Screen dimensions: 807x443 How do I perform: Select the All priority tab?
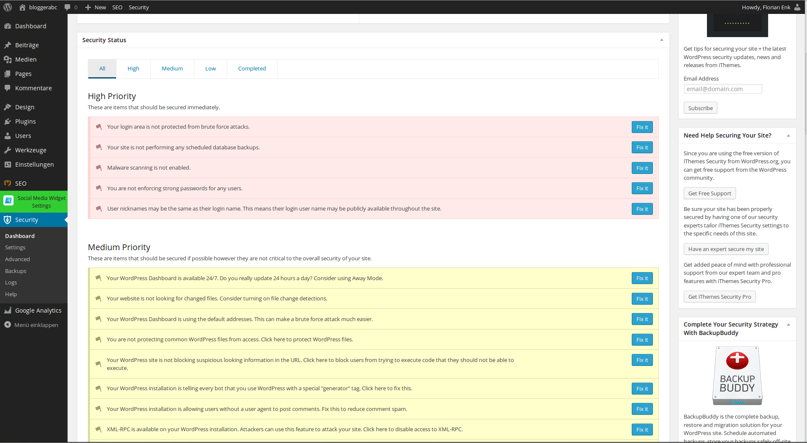[102, 68]
